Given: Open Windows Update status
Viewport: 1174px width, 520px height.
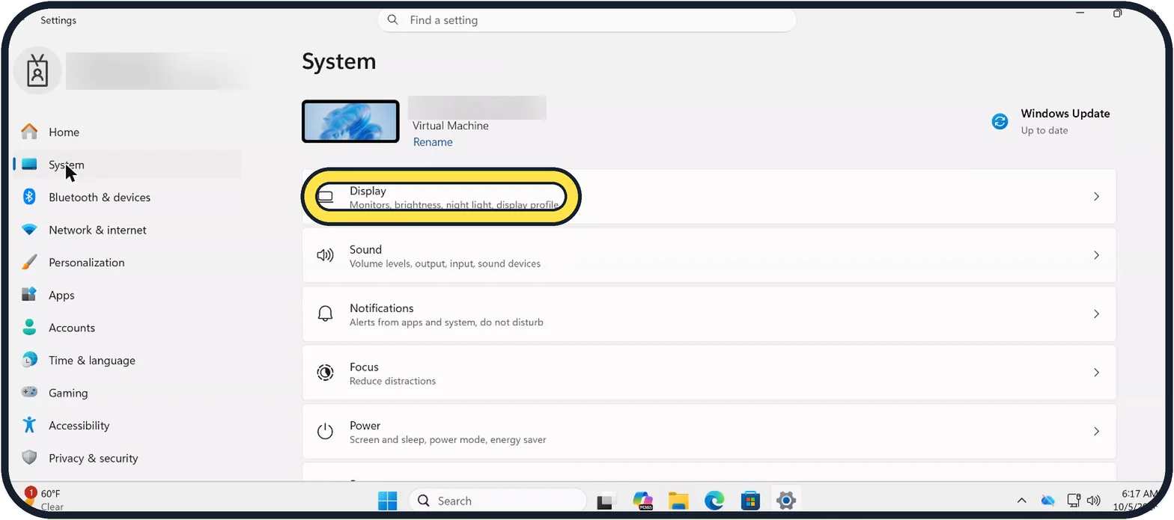Looking at the screenshot, I should tap(1052, 121).
